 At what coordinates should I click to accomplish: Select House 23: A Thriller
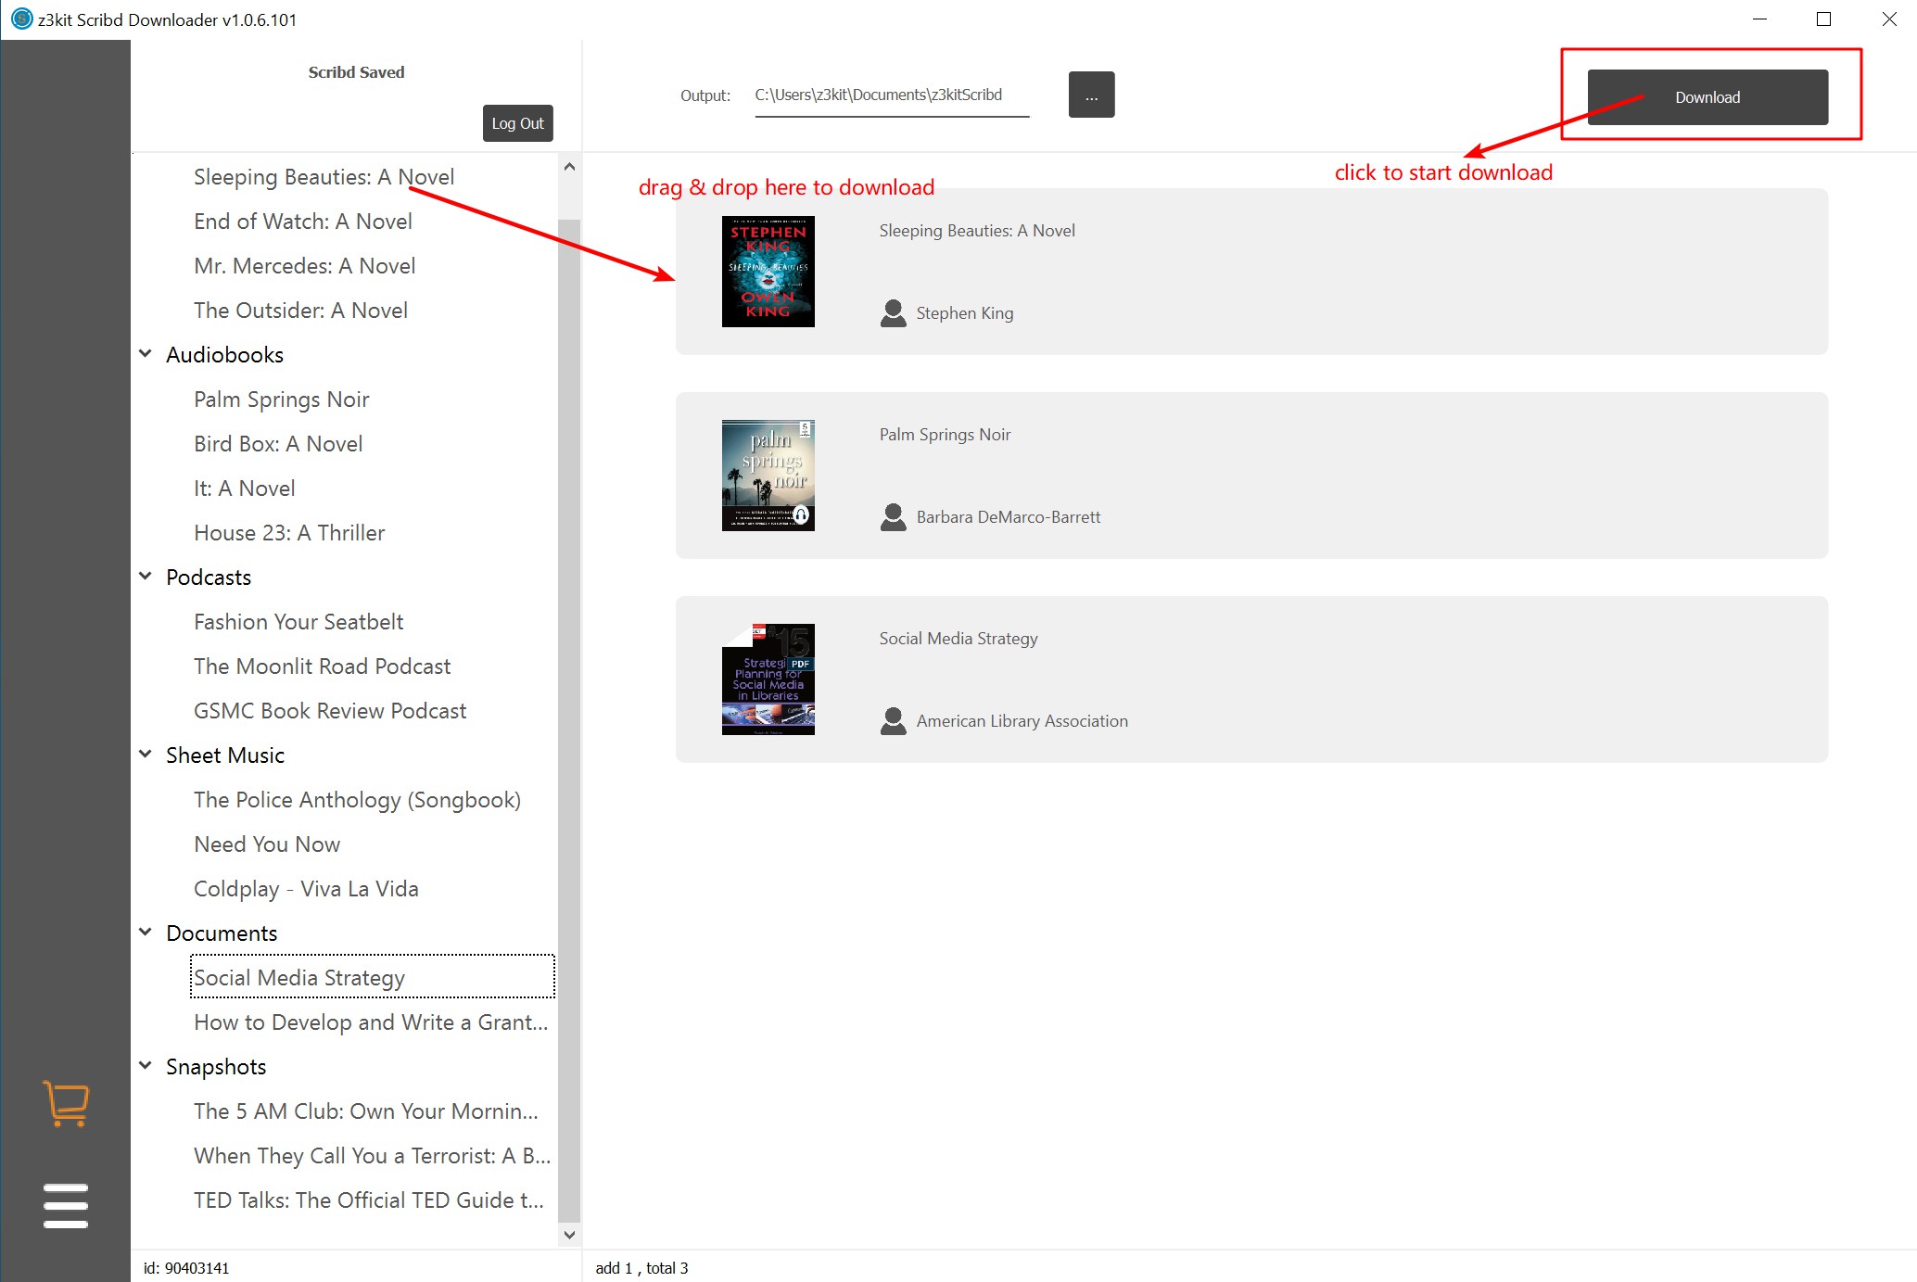coord(288,533)
